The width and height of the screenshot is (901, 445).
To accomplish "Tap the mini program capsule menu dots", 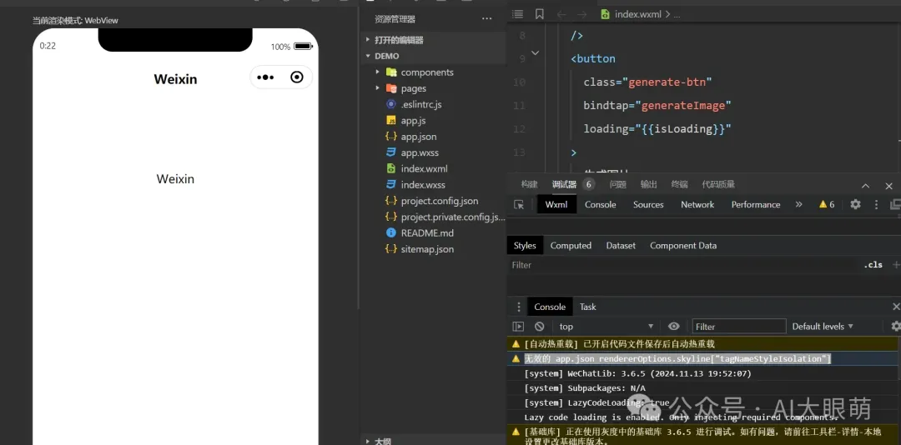I will click(265, 77).
